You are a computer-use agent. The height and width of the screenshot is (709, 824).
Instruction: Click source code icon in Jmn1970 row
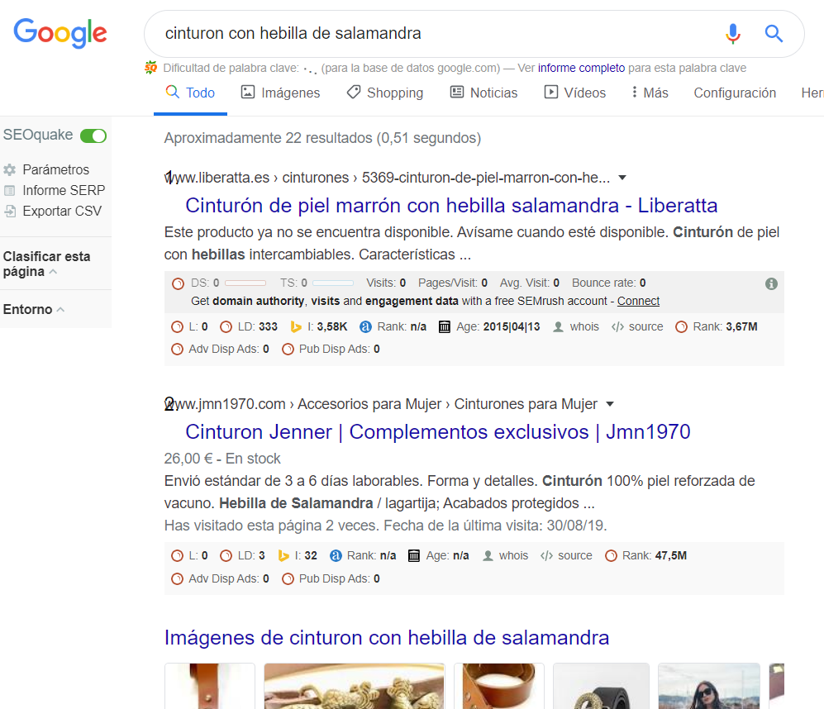tap(546, 555)
